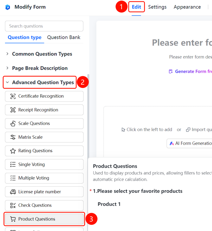Add a Scale Questions item
The image size is (212, 231).
click(x=44, y=123)
